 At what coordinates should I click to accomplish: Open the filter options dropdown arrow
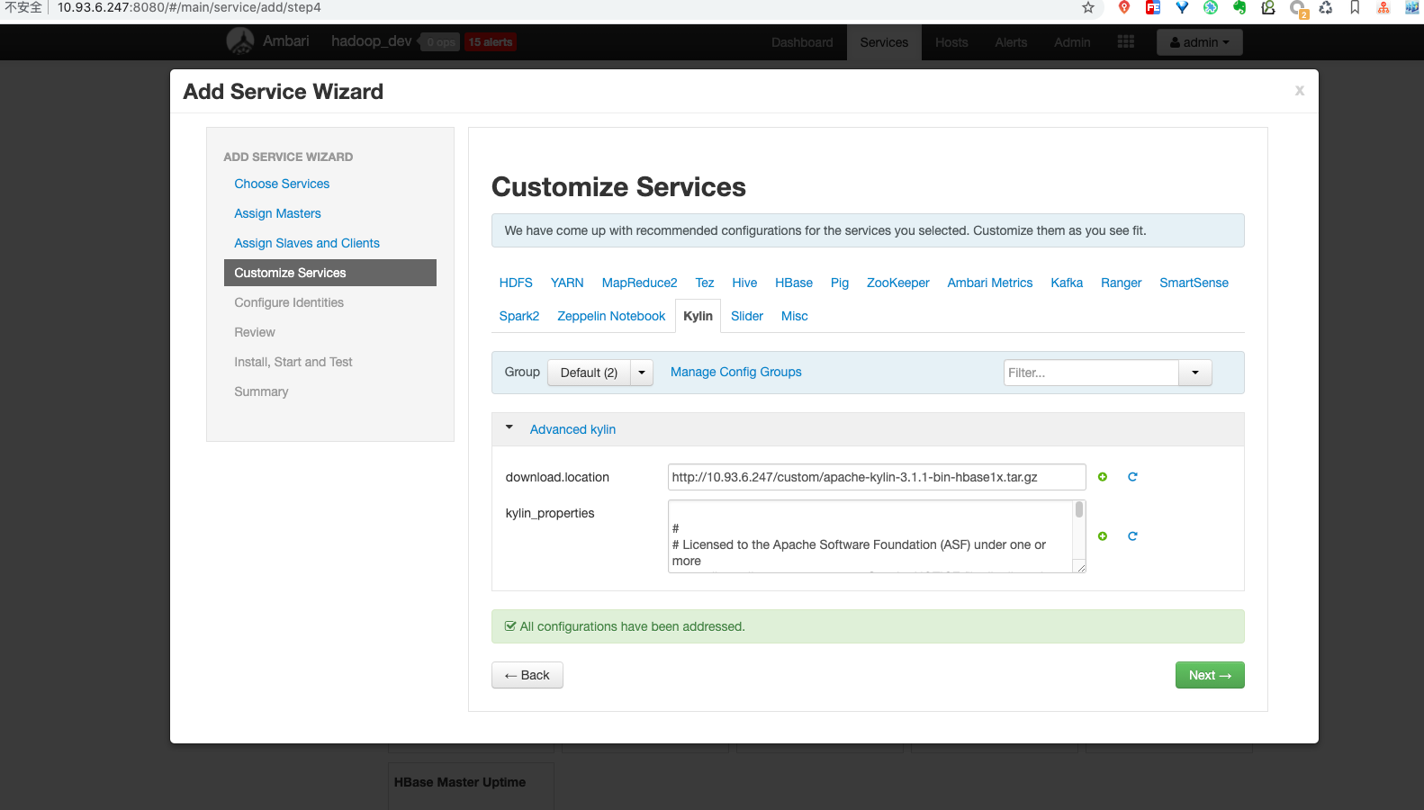click(1195, 373)
